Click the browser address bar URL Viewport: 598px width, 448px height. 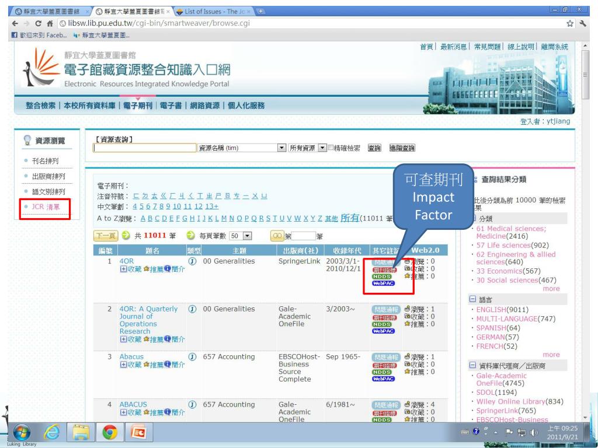pos(159,23)
